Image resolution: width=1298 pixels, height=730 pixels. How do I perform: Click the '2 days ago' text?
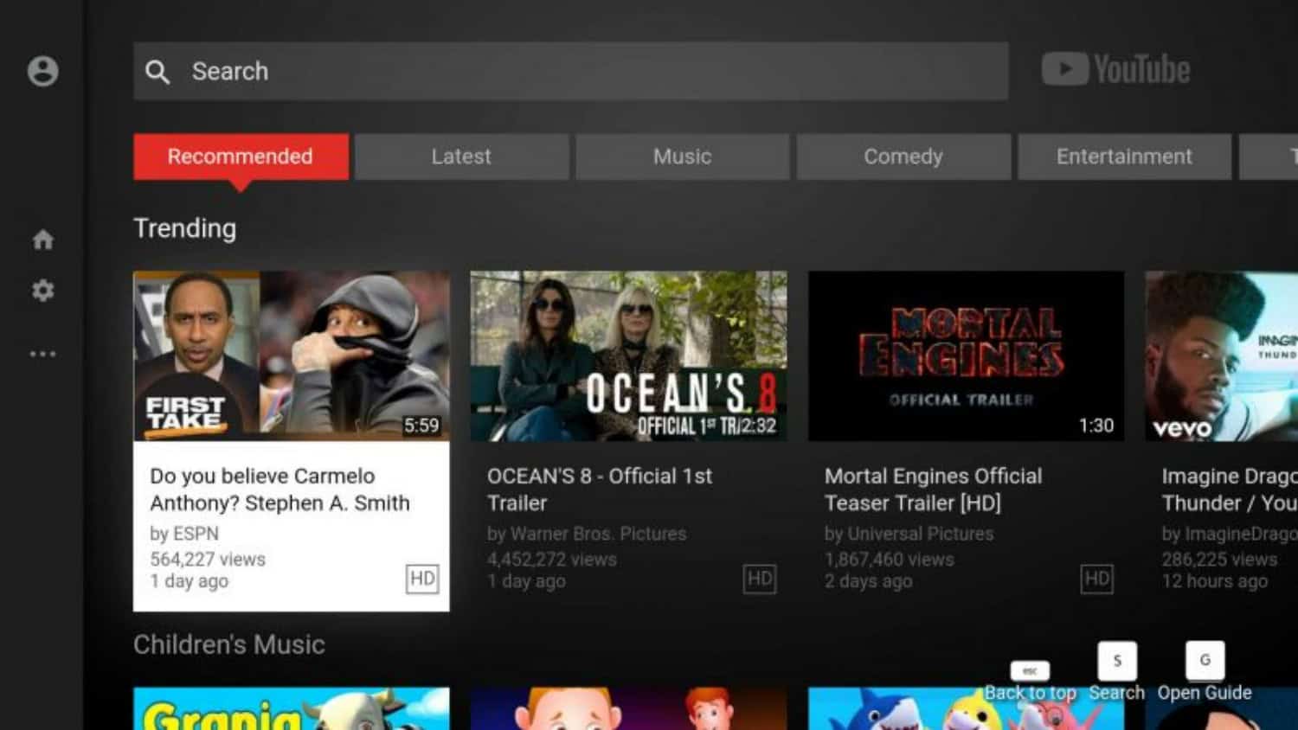868,581
